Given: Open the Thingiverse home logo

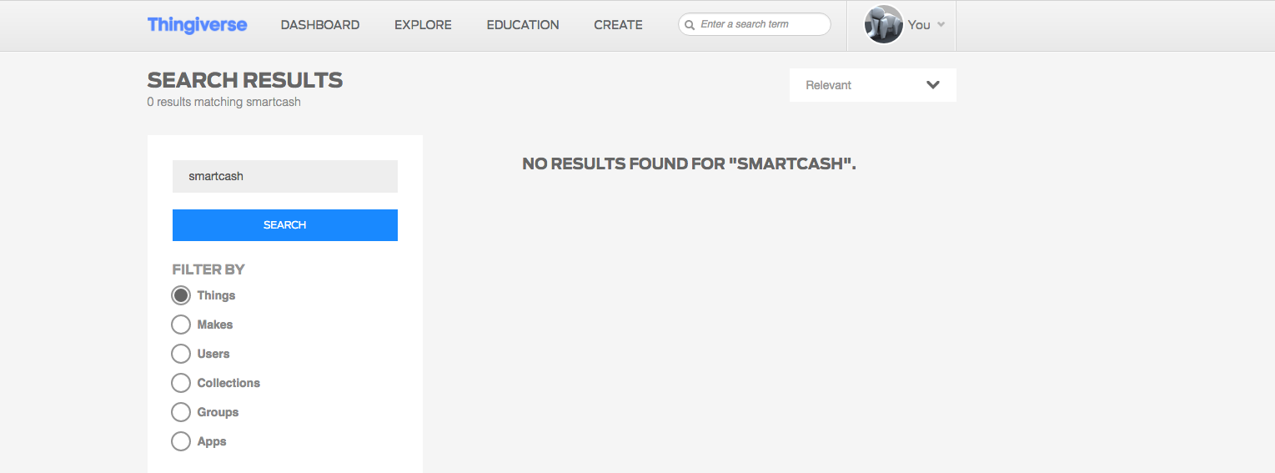Looking at the screenshot, I should tap(197, 25).
